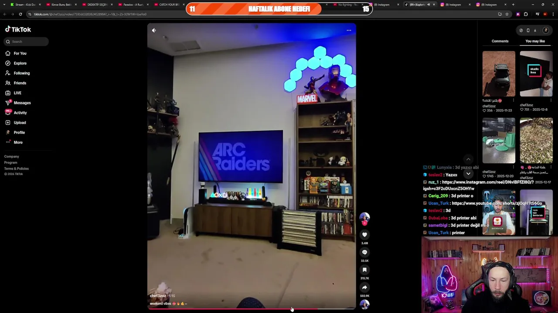Click the Upload plus icon
Viewport: 558px width, 313px height.
8,123
